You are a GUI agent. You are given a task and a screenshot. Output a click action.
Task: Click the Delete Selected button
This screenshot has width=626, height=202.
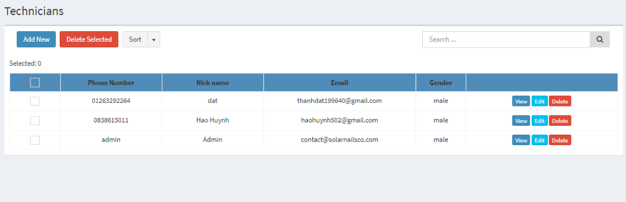[x=89, y=39]
